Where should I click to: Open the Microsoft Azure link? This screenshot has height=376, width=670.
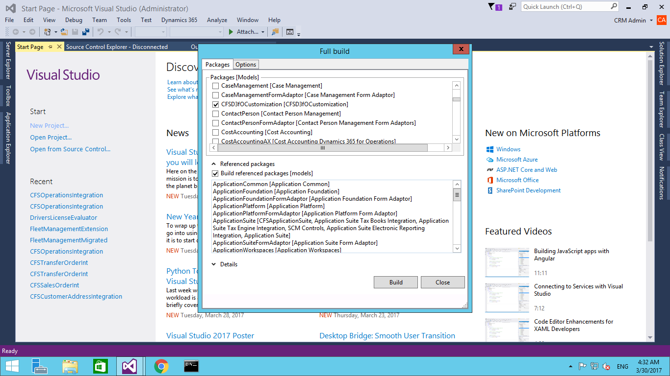(x=517, y=160)
